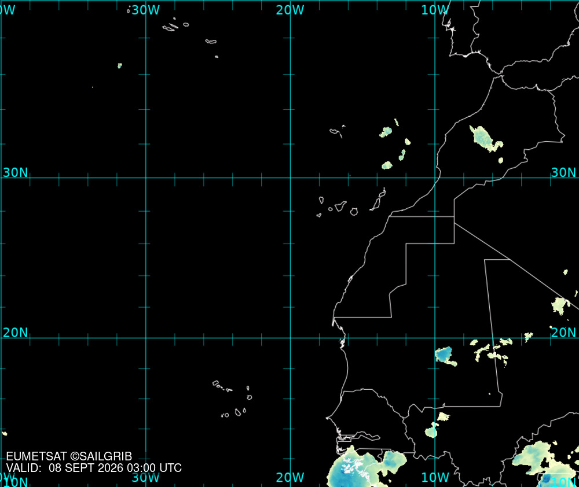Image resolution: width=579 pixels, height=487 pixels.
Task: Click the 20N and 30W grid intersection
Action: point(146,338)
